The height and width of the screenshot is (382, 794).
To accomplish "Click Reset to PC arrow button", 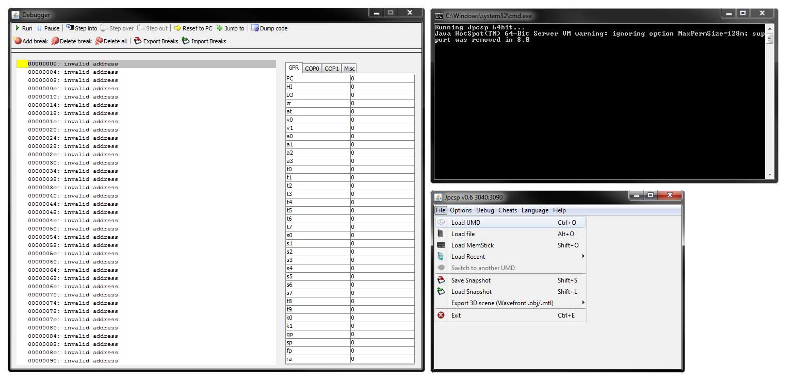I will pos(193,28).
